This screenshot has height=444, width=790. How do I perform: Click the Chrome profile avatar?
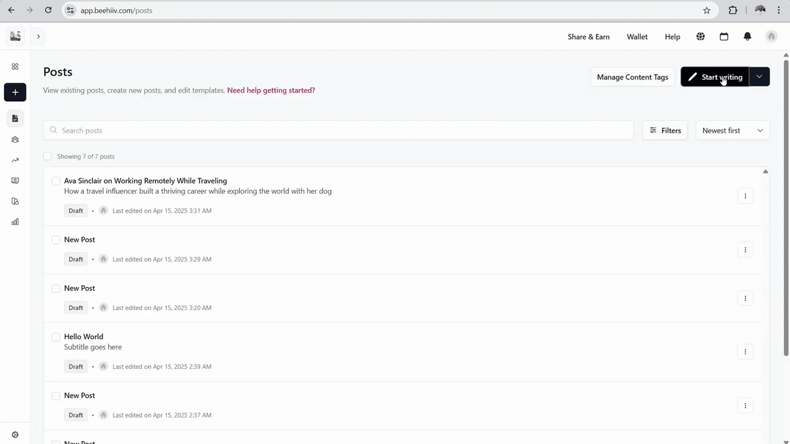(760, 10)
